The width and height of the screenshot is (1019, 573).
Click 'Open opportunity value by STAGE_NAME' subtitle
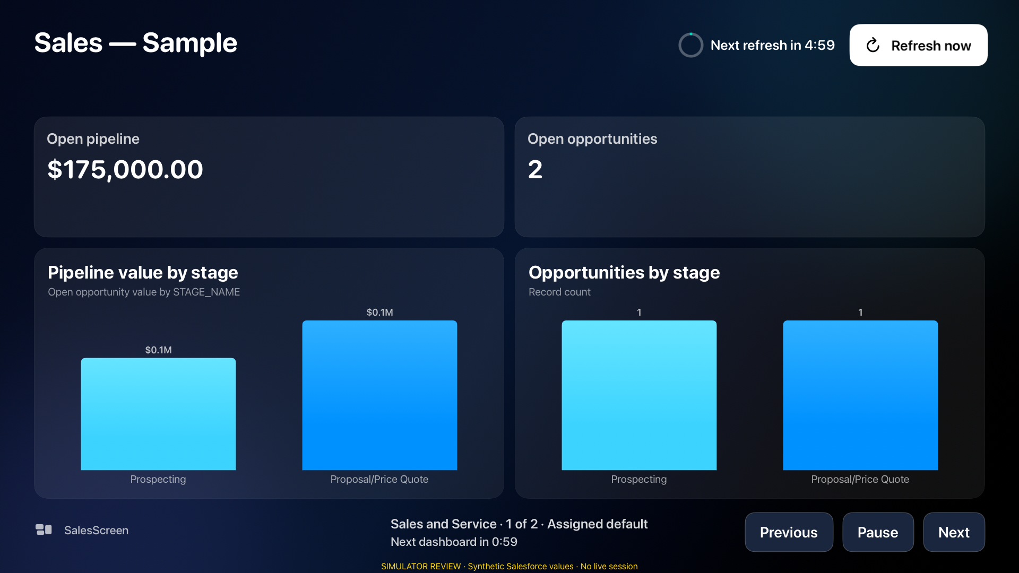point(144,292)
